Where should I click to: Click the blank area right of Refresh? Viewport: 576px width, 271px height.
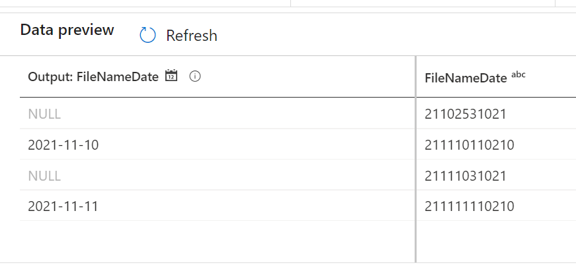[x=397, y=35]
